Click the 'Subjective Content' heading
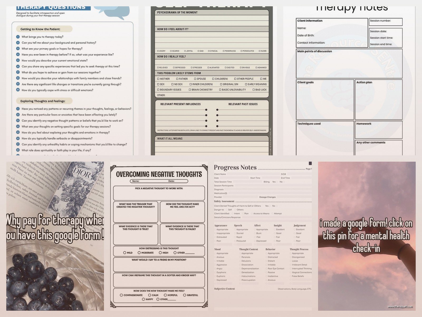The height and width of the screenshot is (317, 422). click(x=224, y=289)
